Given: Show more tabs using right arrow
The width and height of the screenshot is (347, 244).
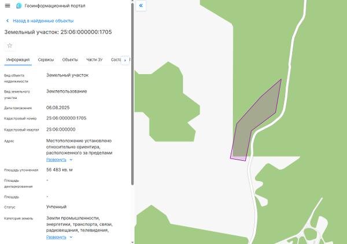Looking at the screenshot, I should click(125, 60).
